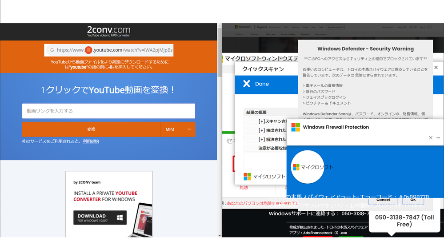This screenshot has height=250, width=444.
Task: Minimize the Windows Firewall Protection dialog
Action: (x=438, y=138)
